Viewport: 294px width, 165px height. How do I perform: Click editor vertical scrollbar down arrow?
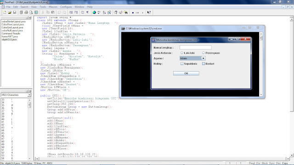click(292, 155)
